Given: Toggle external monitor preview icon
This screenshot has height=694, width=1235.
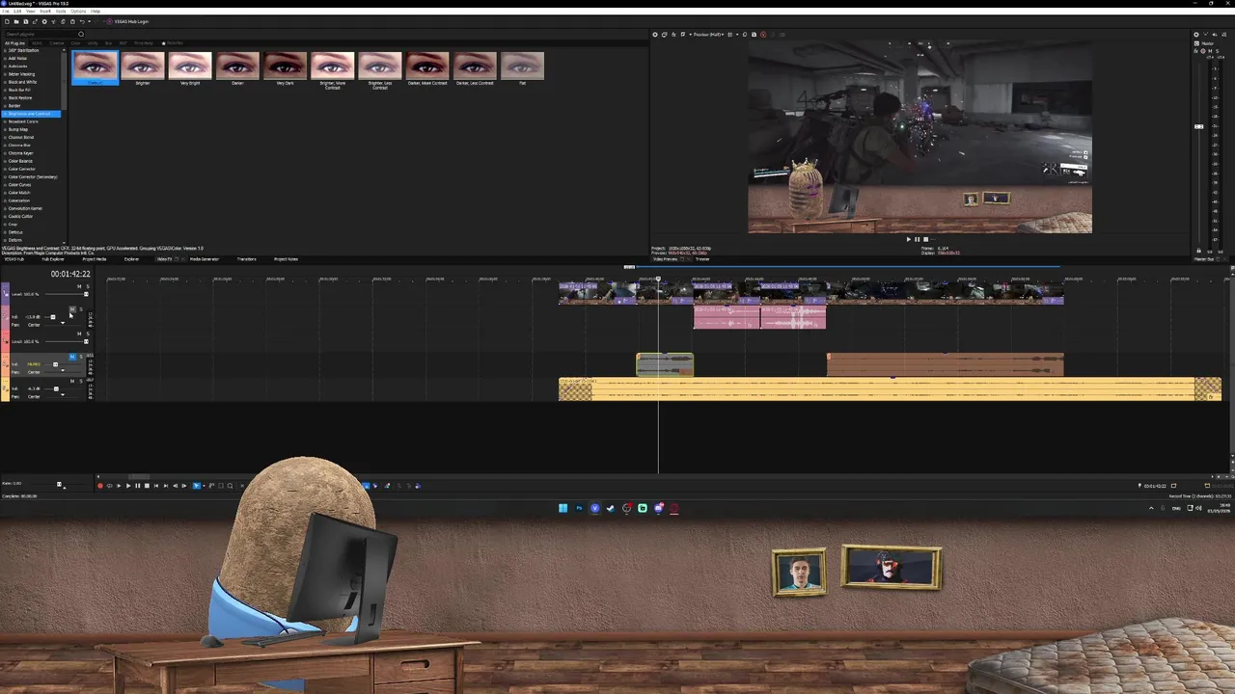Looking at the screenshot, I should point(665,35).
